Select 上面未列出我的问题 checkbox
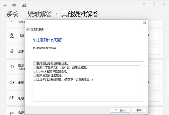The height and width of the screenshot is (115, 169). [x=35, y=79]
